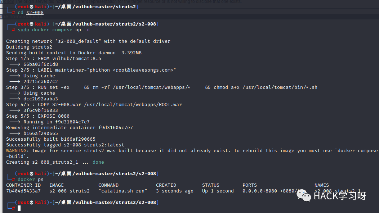Click the CONTAINER ID column header

pos(23,185)
